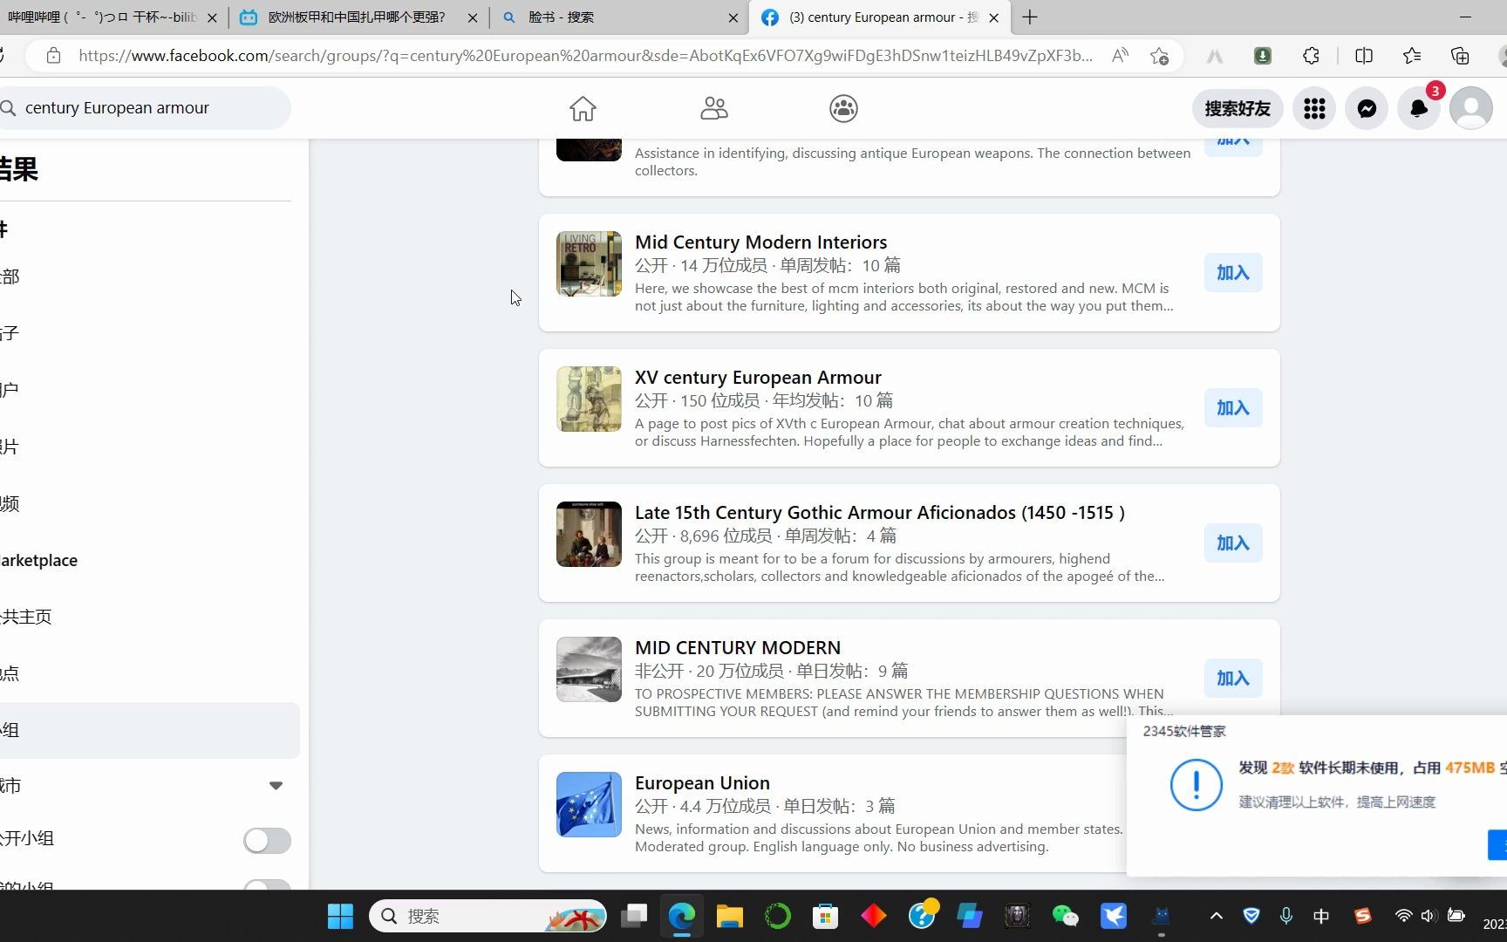1507x942 pixels.
Task: Click the browser address bar URL
Action: pyautogui.click(x=584, y=56)
